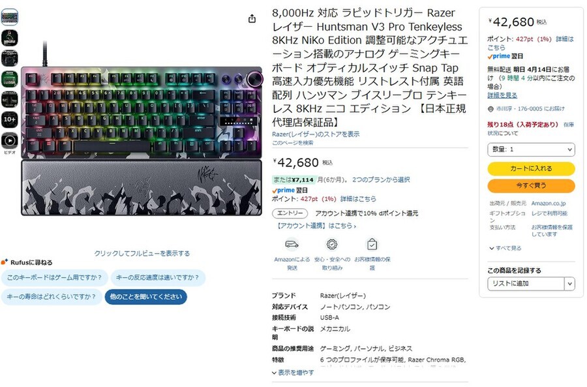
Task: Expand 表示を増やす under product specs
Action: coord(293,373)
